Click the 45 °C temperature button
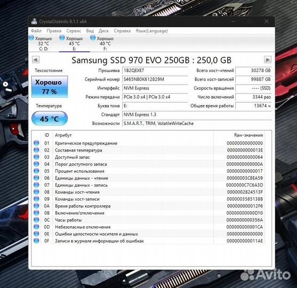The image size is (297, 288). tap(50, 118)
